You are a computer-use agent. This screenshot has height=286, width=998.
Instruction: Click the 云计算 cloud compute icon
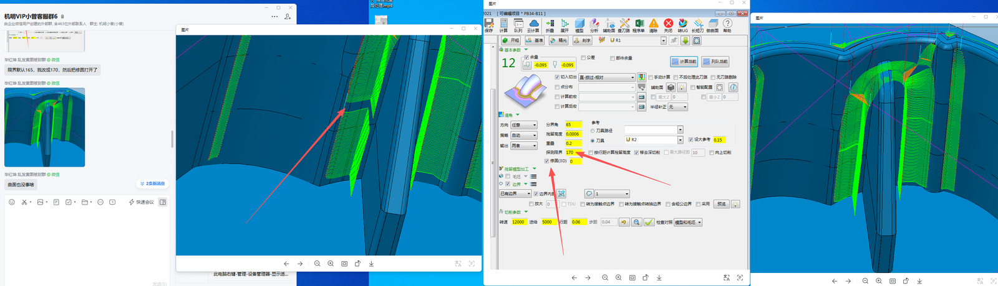coord(533,25)
